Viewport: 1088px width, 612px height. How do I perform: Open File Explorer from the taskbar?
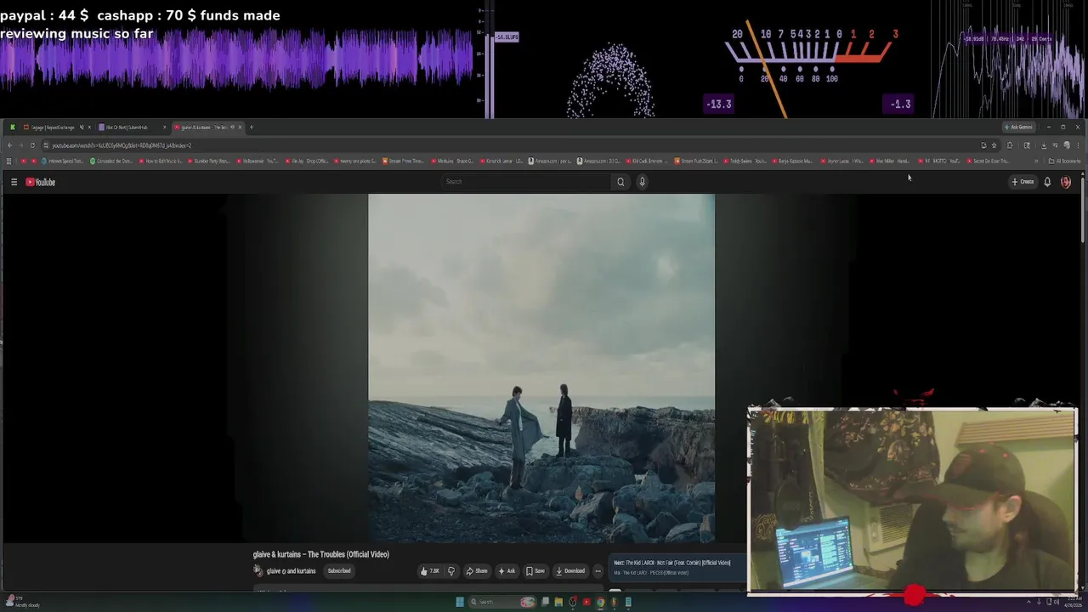point(558,602)
